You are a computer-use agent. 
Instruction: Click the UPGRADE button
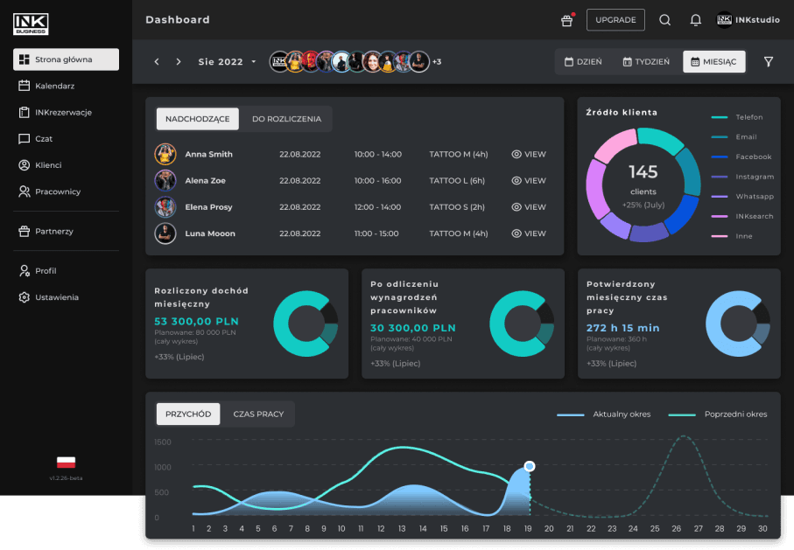click(x=615, y=20)
